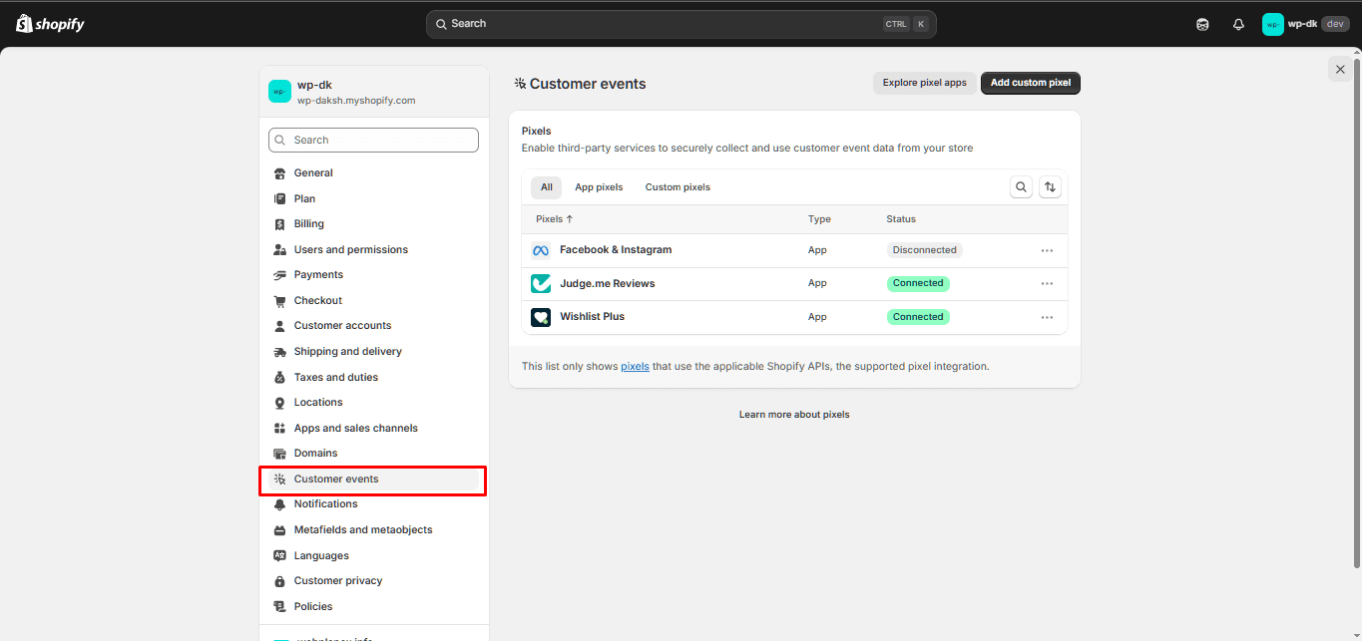Click the Facebook & Instagram Meta icon
Screen dimensions: 1362x641
tap(541, 250)
